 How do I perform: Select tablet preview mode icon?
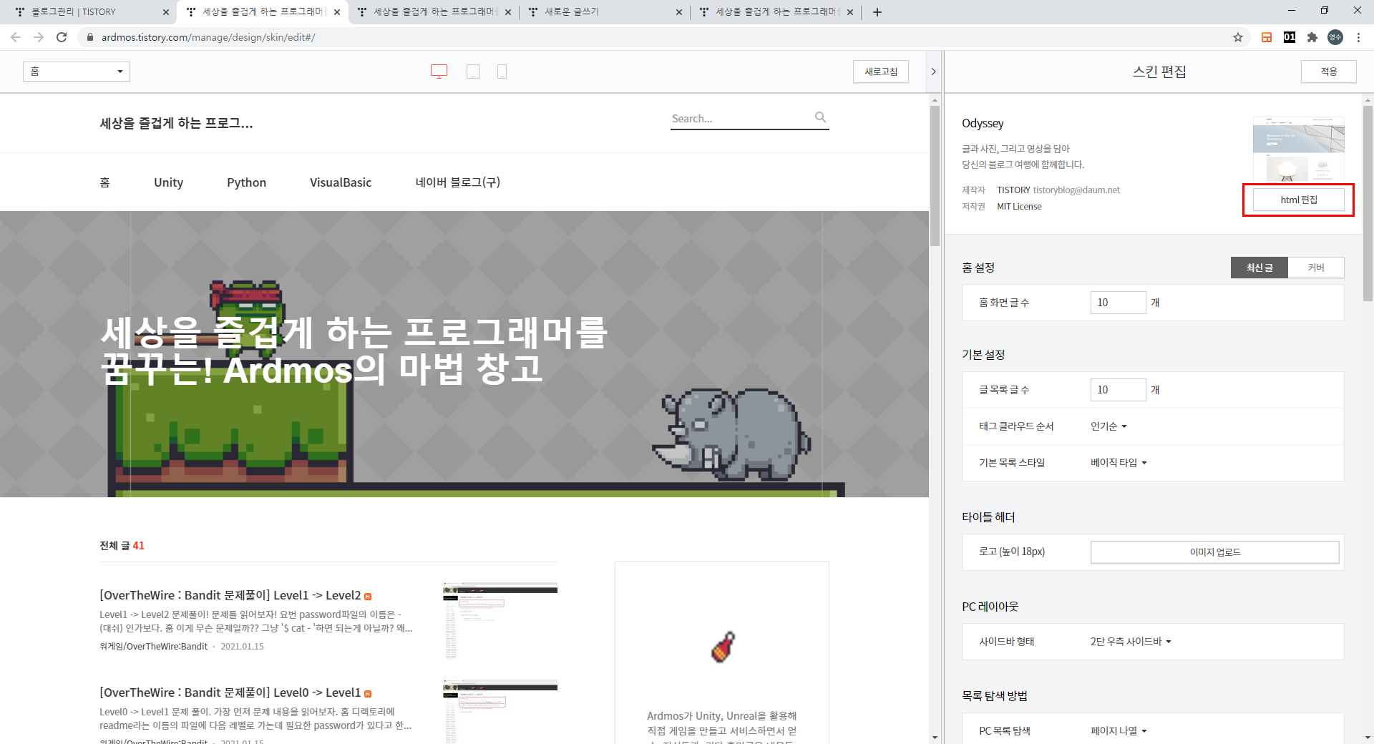[x=473, y=72]
